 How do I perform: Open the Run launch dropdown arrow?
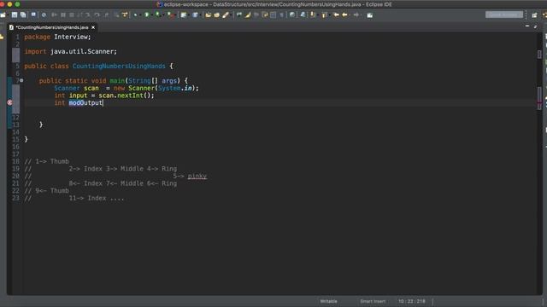(x=151, y=15)
